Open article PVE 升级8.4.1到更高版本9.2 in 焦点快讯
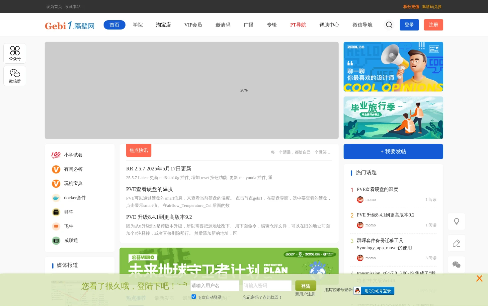 (159, 217)
